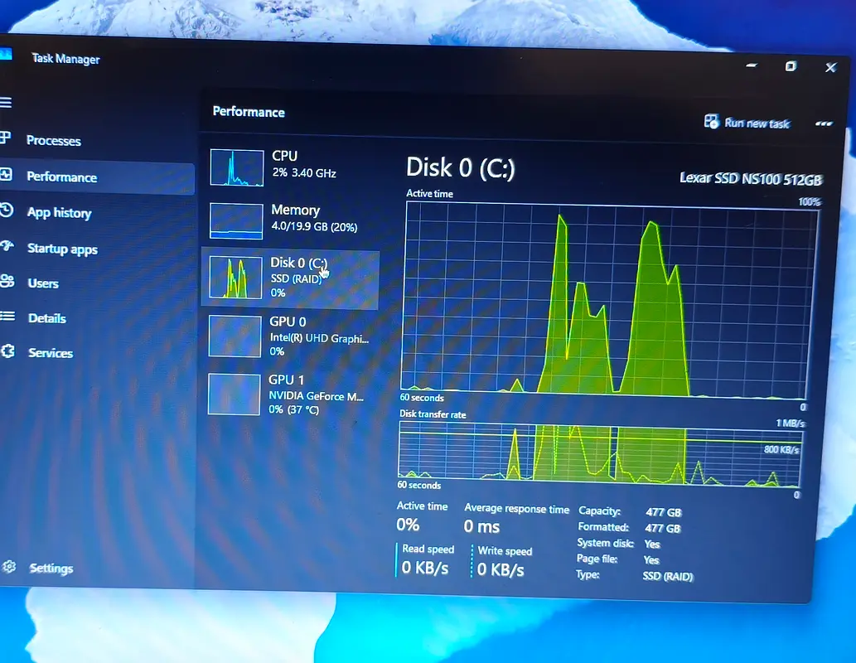Click the Startup apps gauge icon

7,246
